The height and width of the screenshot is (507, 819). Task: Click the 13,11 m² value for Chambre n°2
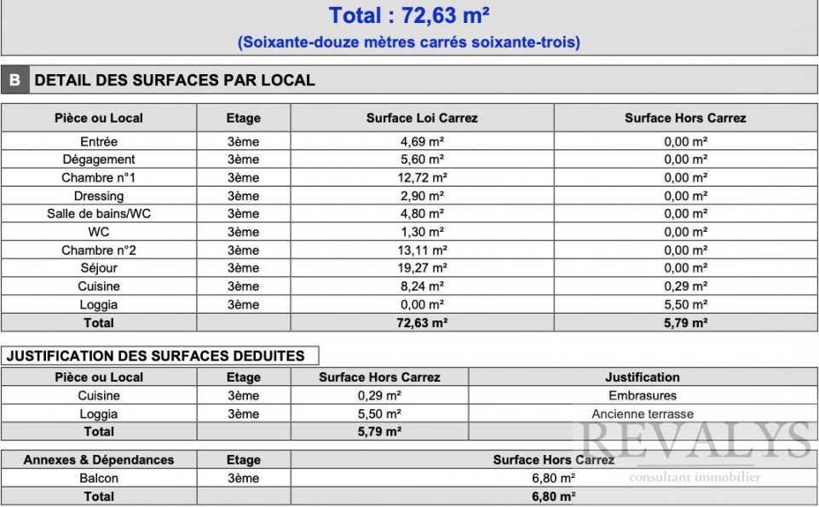(422, 251)
